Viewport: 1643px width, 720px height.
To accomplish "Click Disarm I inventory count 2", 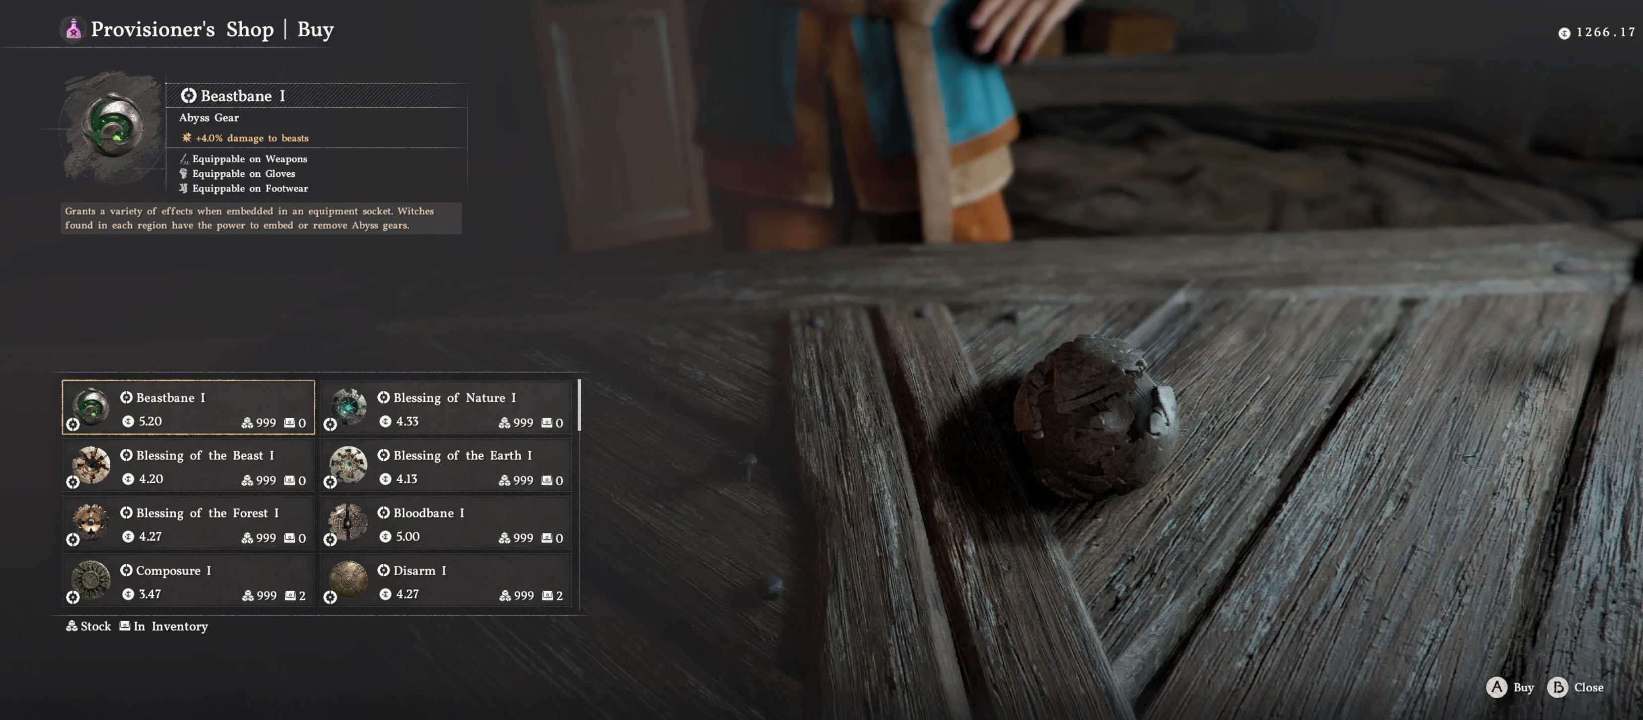I will click(559, 595).
